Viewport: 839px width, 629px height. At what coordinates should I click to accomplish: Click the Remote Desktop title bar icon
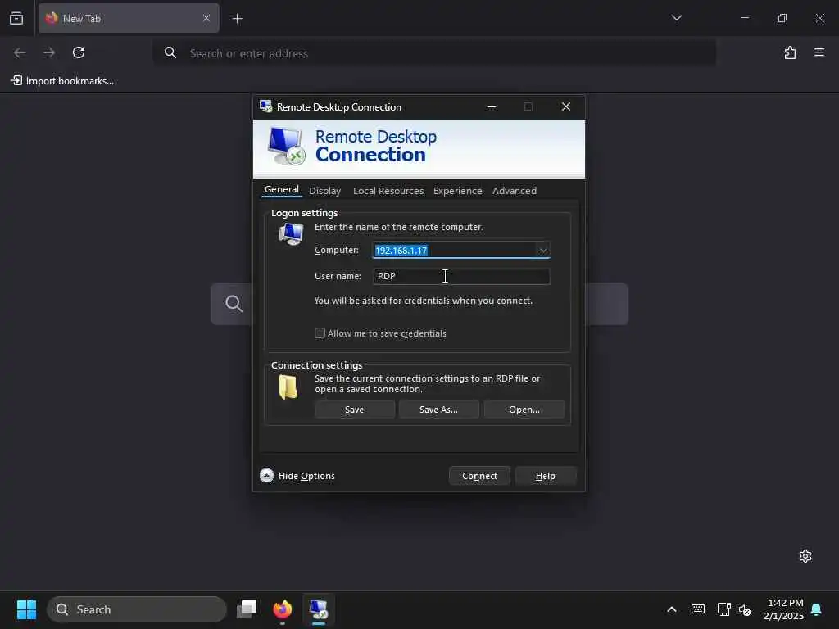coord(266,106)
